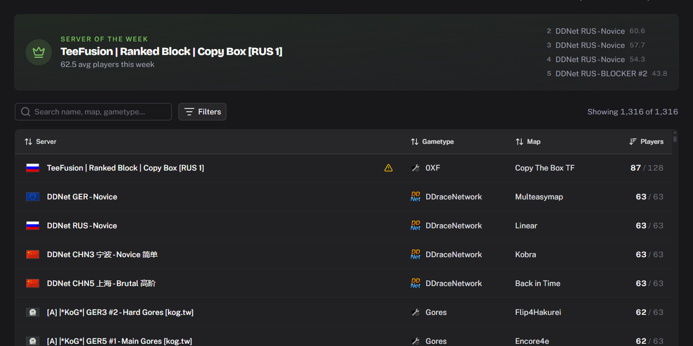Sort table by Gametype column
This screenshot has width=693, height=346.
pos(432,141)
